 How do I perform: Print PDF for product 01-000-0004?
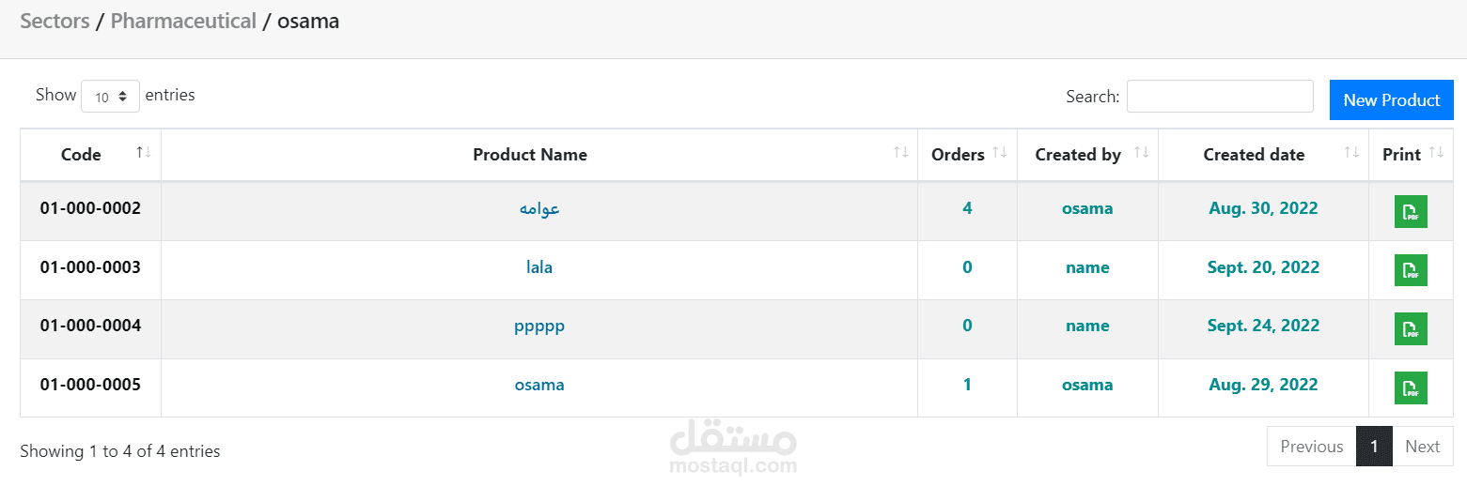(x=1410, y=328)
